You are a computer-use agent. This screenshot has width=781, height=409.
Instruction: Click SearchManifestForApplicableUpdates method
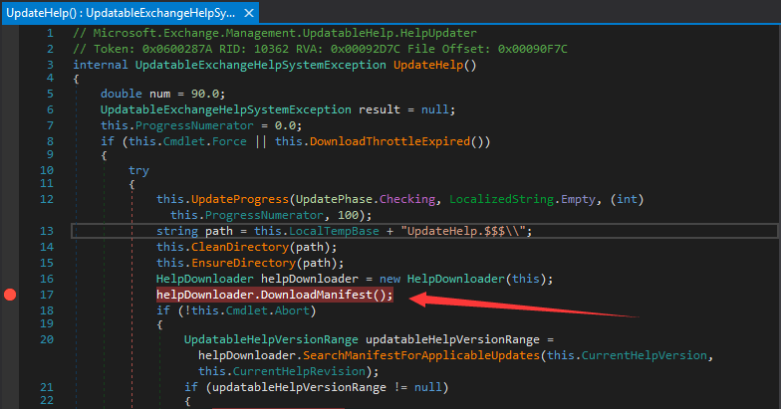click(x=421, y=355)
